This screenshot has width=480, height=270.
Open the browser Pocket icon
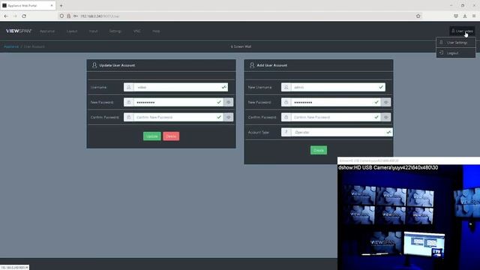[456, 16]
